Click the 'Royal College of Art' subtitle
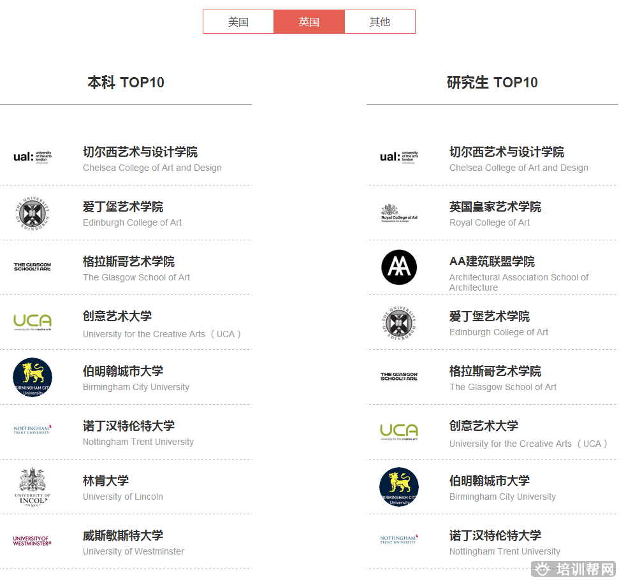 (490, 222)
